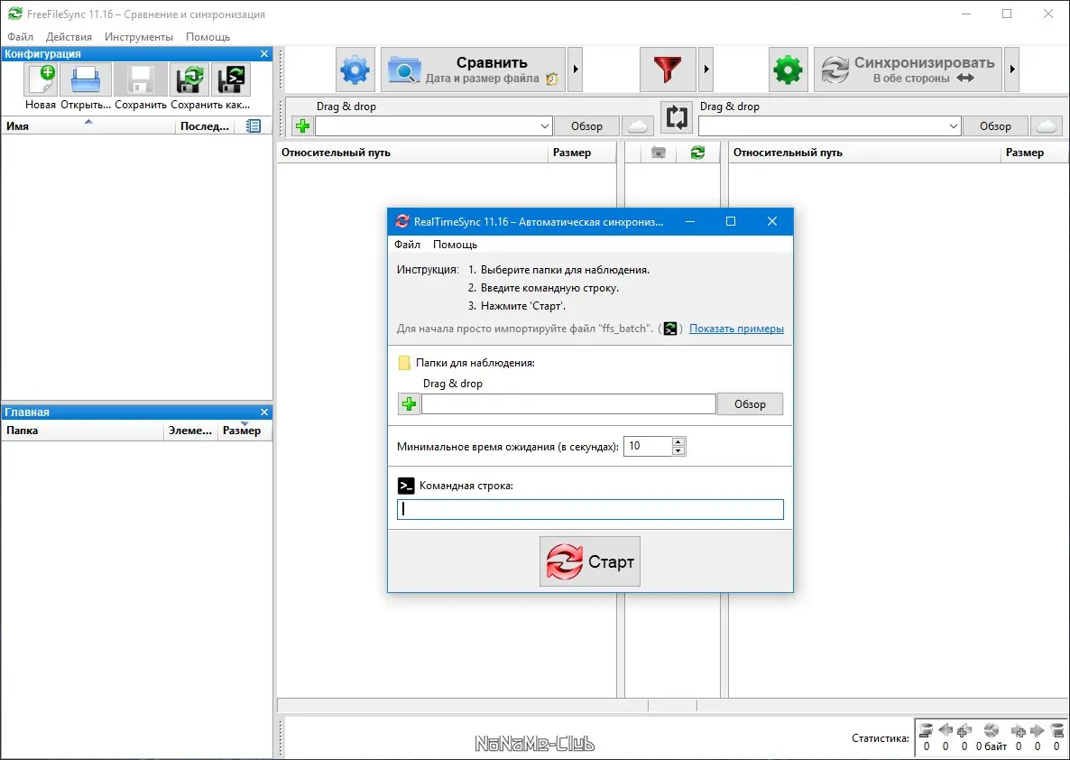Click the ffs_batch console icon in RealTimeSync

[670, 329]
